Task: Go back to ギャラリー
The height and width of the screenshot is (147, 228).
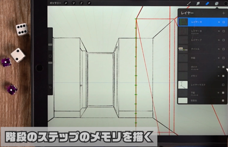Action: coord(55,3)
